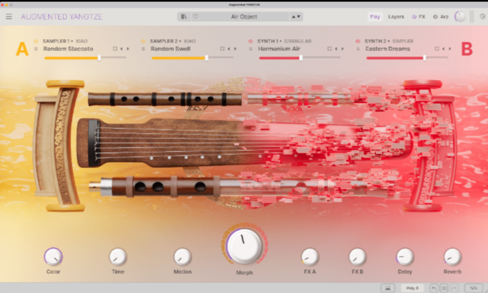The image size is (488, 293).
Task: Select previous sample for Random Swell
Action: pos(228,49)
